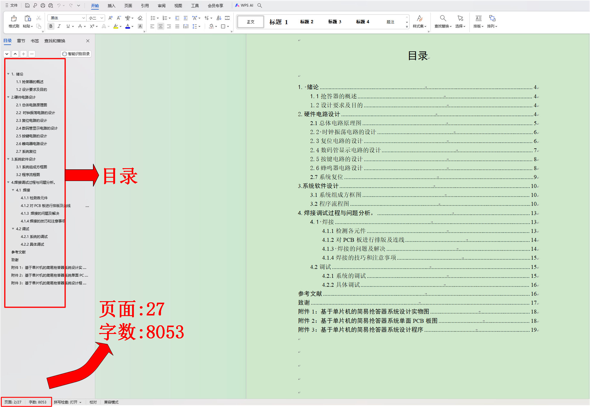Click the 智能识别目录 button in navigation pane
This screenshot has width=590, height=407.
76,54
